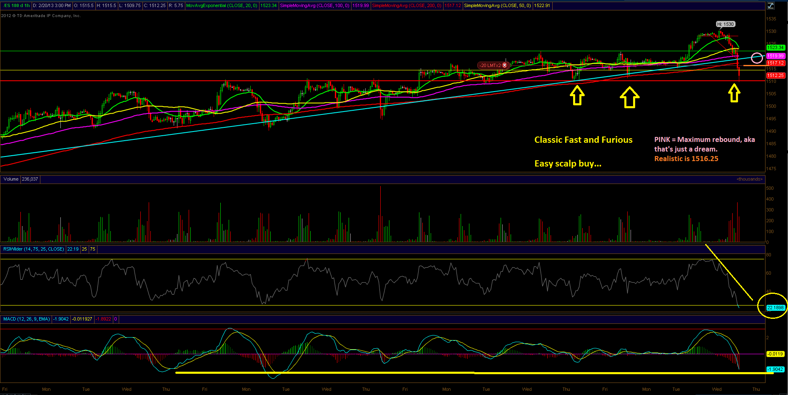Click the red 1512.25 last price axis bubble
788x395 pixels.
776,75
